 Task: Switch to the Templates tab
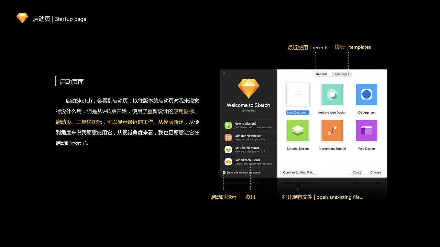coord(342,74)
